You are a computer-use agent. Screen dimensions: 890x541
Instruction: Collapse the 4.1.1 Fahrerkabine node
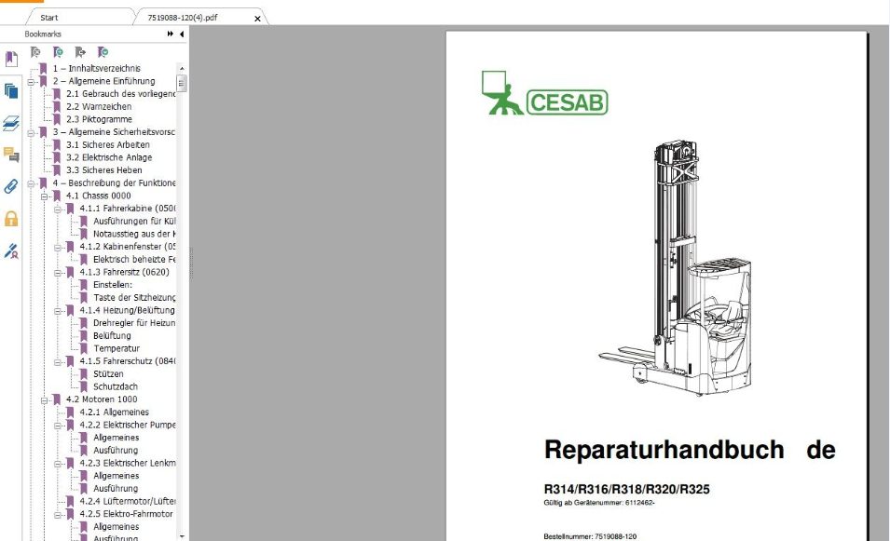pyautogui.click(x=58, y=210)
